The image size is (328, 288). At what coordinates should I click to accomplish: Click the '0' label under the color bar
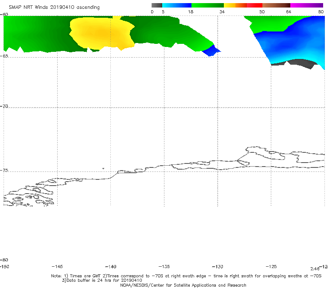[x=152, y=12]
